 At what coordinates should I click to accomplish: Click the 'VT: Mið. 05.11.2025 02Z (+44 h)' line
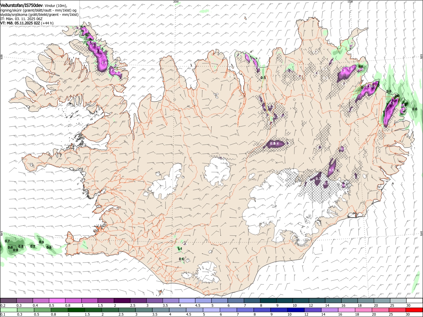[27, 23]
